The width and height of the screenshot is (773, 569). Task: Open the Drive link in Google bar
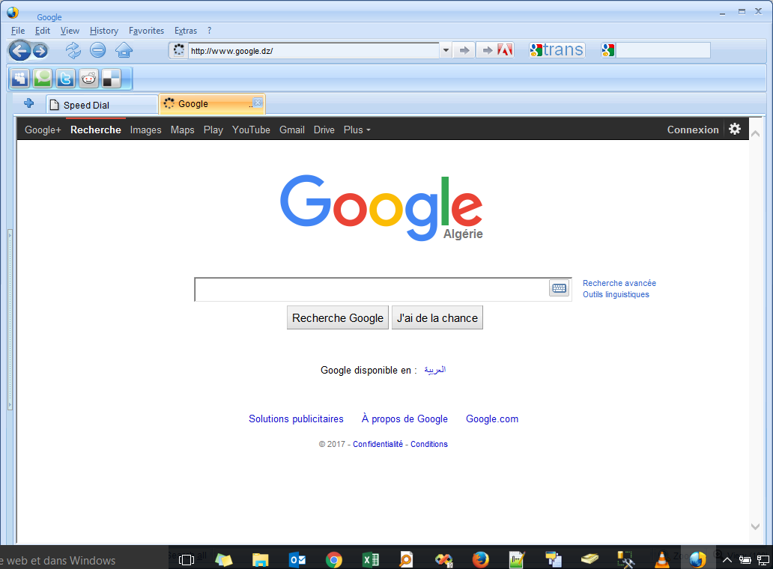(x=324, y=130)
